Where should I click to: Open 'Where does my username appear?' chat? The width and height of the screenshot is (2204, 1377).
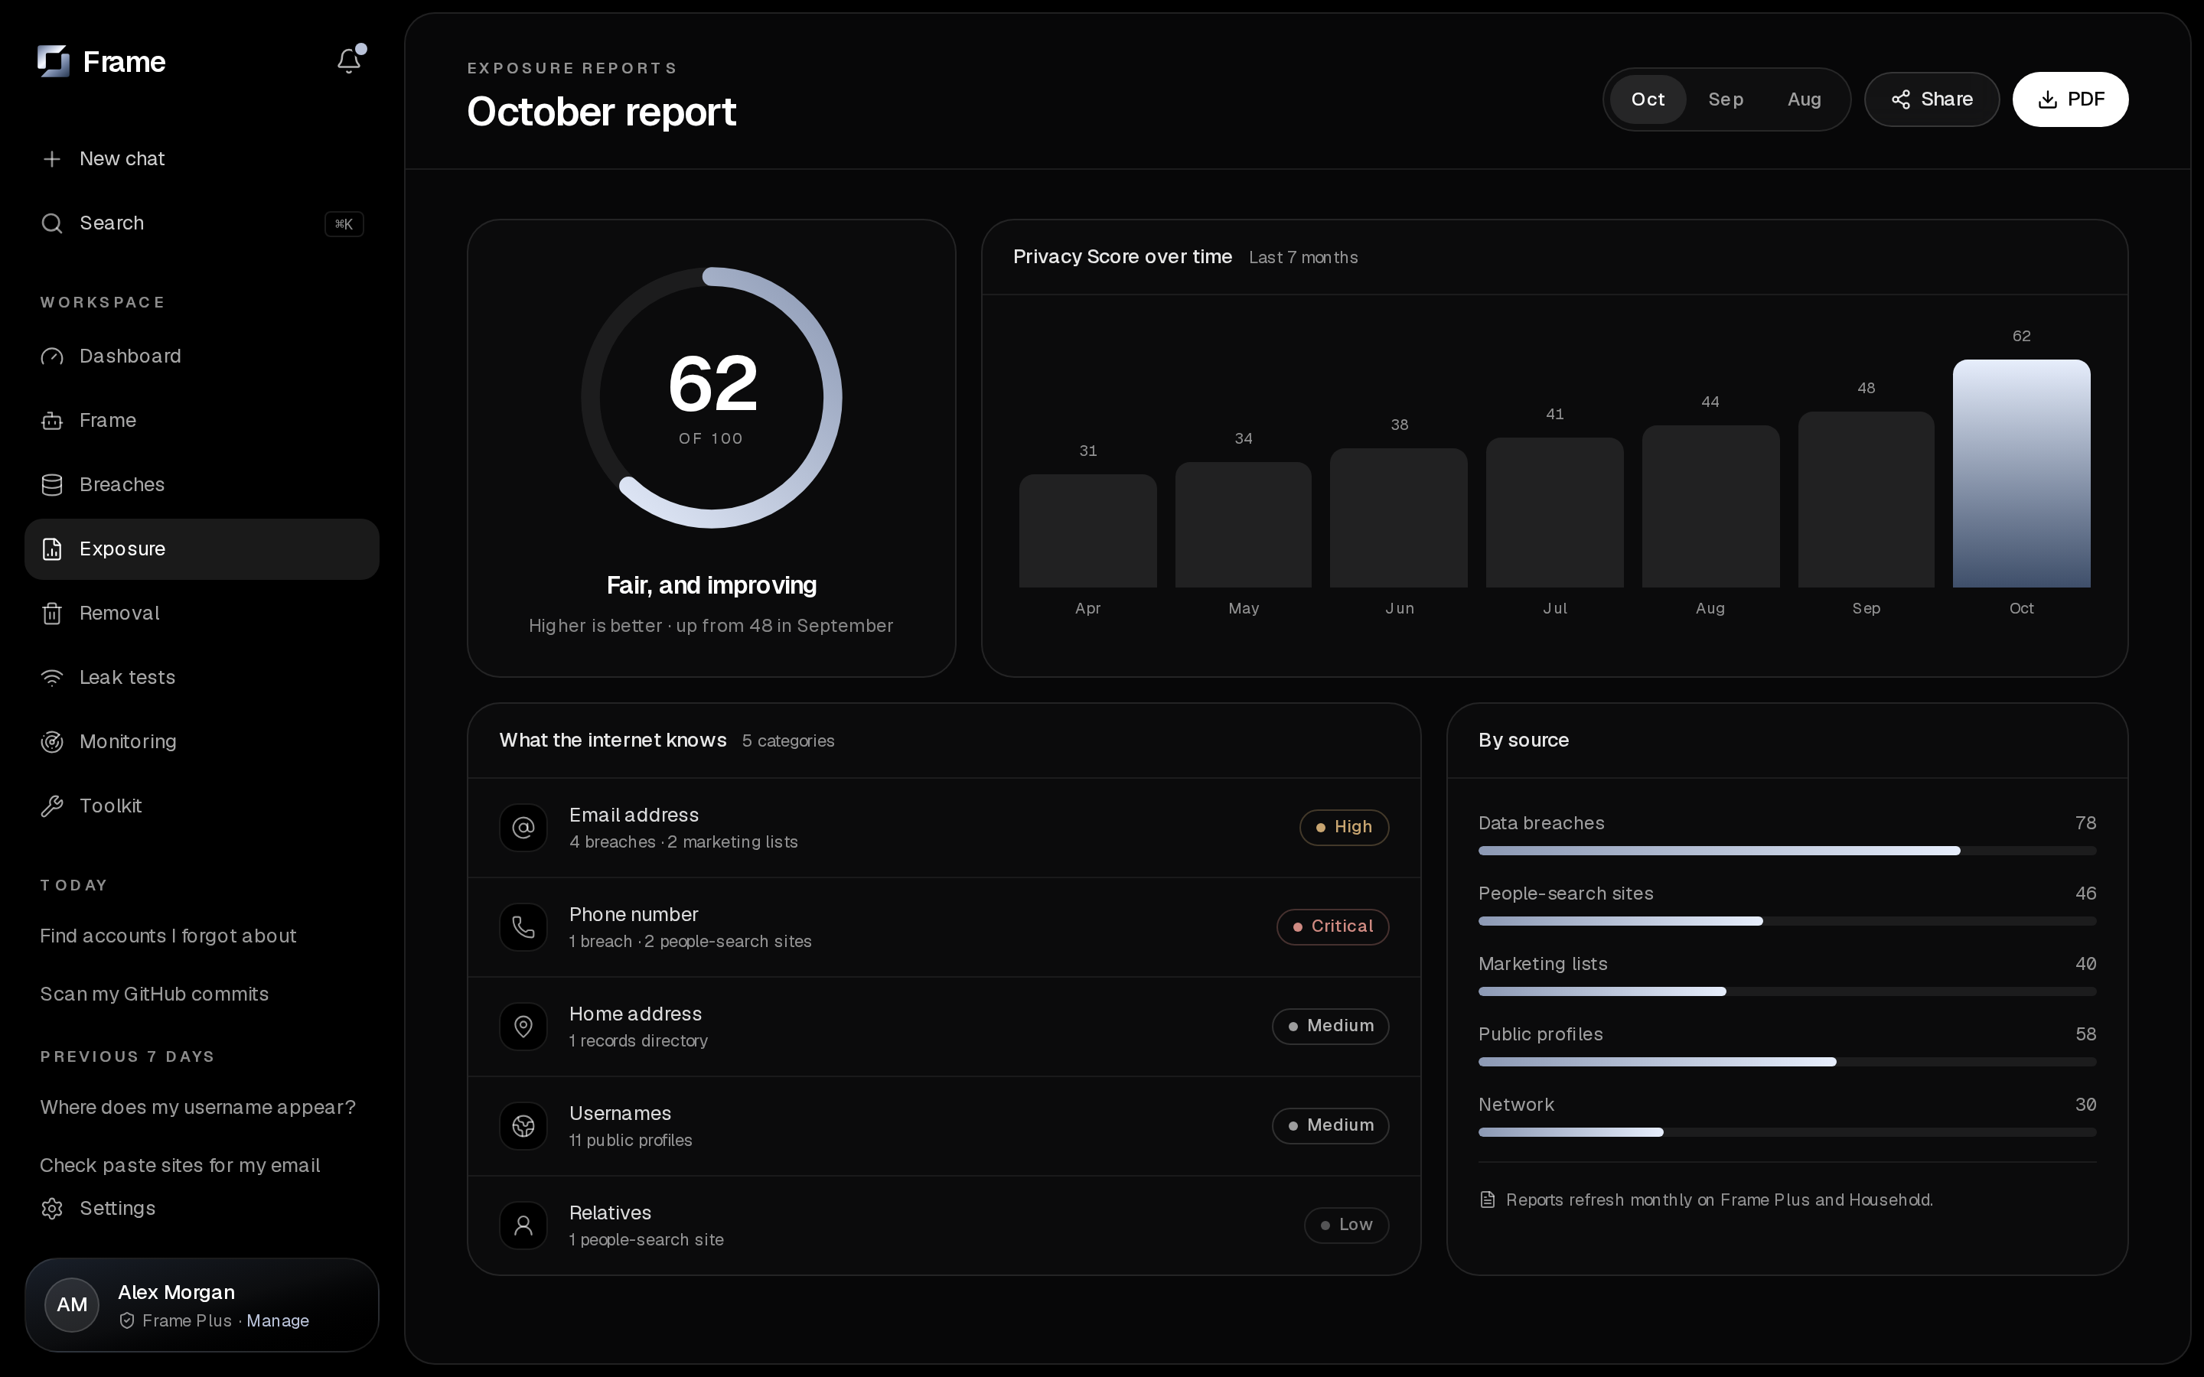197,1108
